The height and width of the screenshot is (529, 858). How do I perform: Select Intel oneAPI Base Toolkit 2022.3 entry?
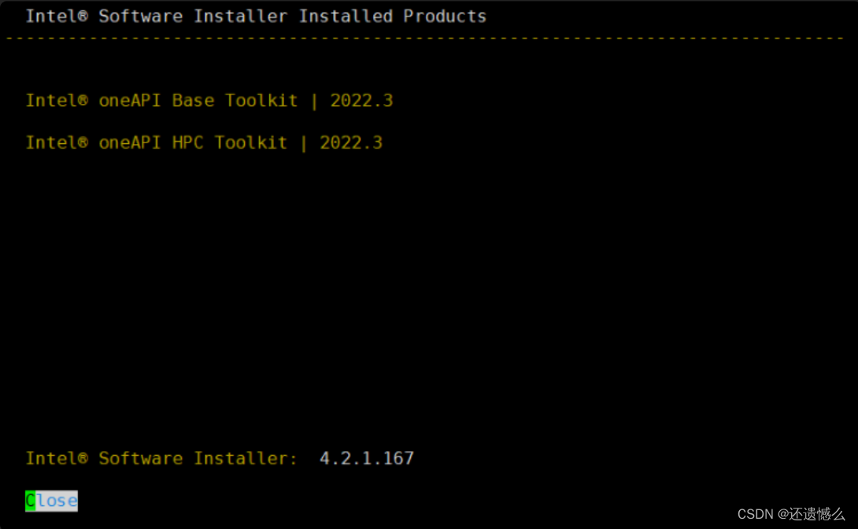point(209,101)
